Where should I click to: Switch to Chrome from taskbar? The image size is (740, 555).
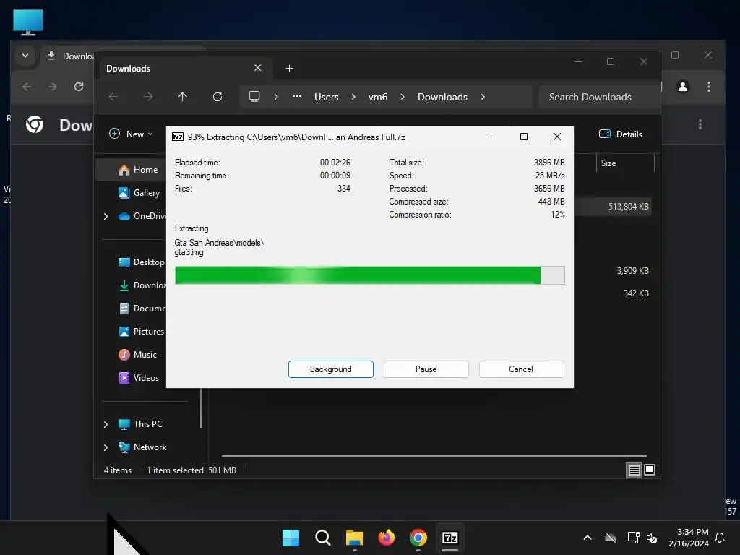(418, 538)
